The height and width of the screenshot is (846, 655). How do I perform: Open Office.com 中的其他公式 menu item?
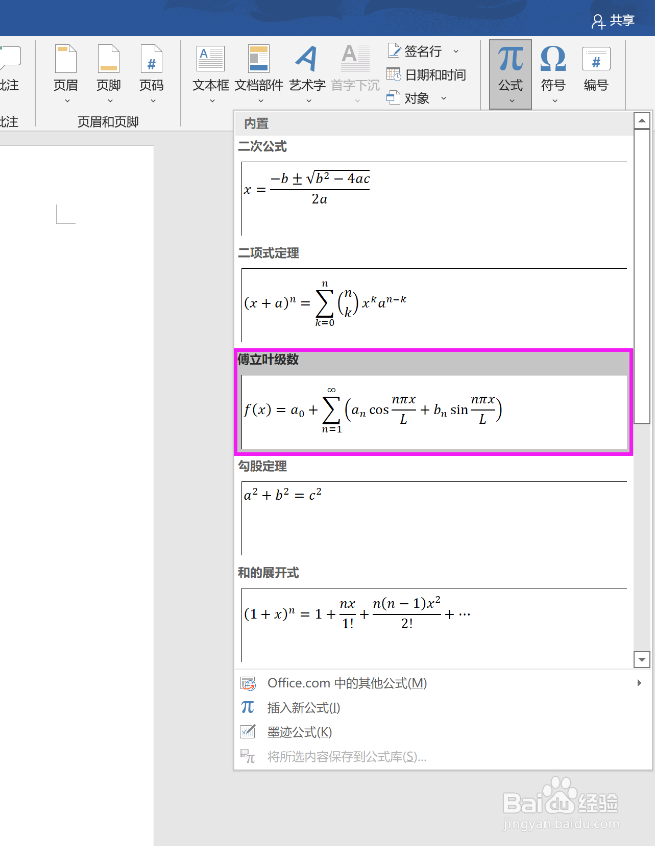(443, 683)
